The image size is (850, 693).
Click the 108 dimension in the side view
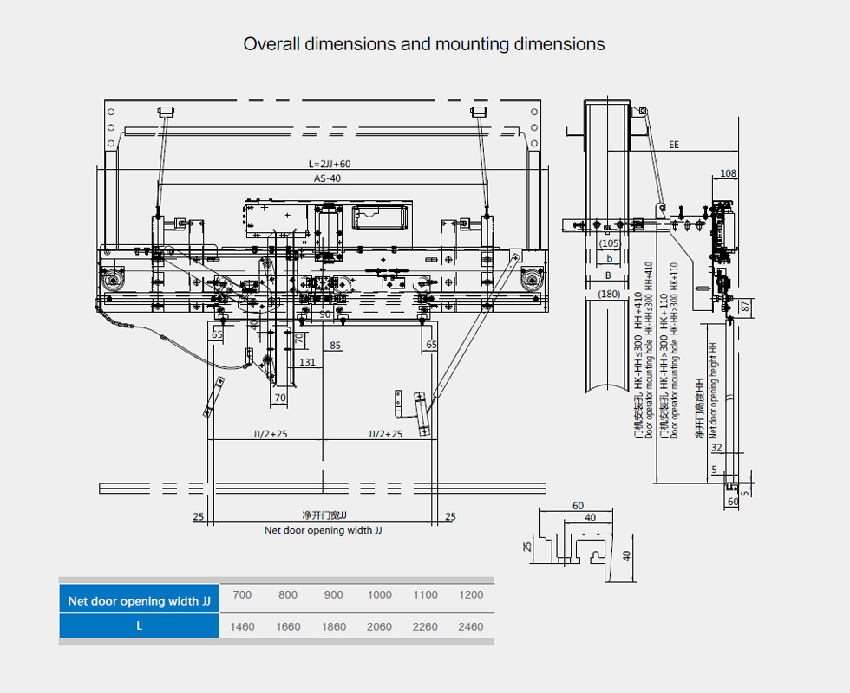728,173
